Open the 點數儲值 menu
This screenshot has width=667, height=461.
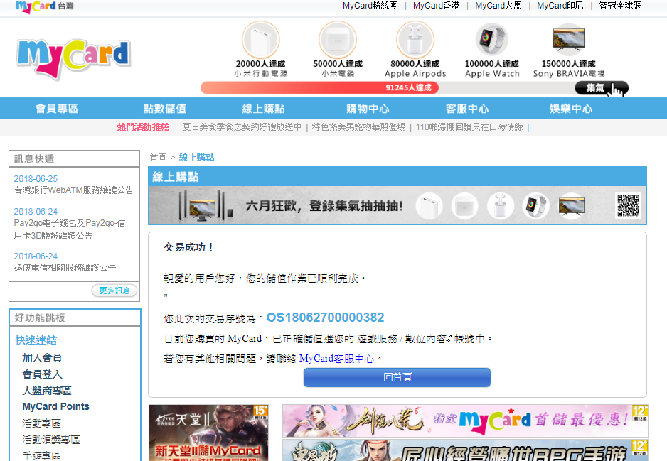click(x=165, y=109)
